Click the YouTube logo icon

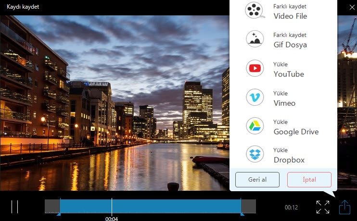pos(255,68)
